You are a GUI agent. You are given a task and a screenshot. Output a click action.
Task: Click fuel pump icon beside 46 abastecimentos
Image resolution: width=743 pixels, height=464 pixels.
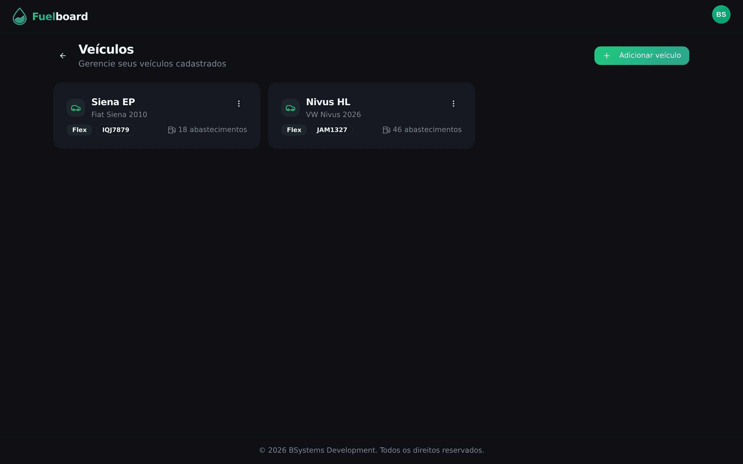(x=386, y=130)
